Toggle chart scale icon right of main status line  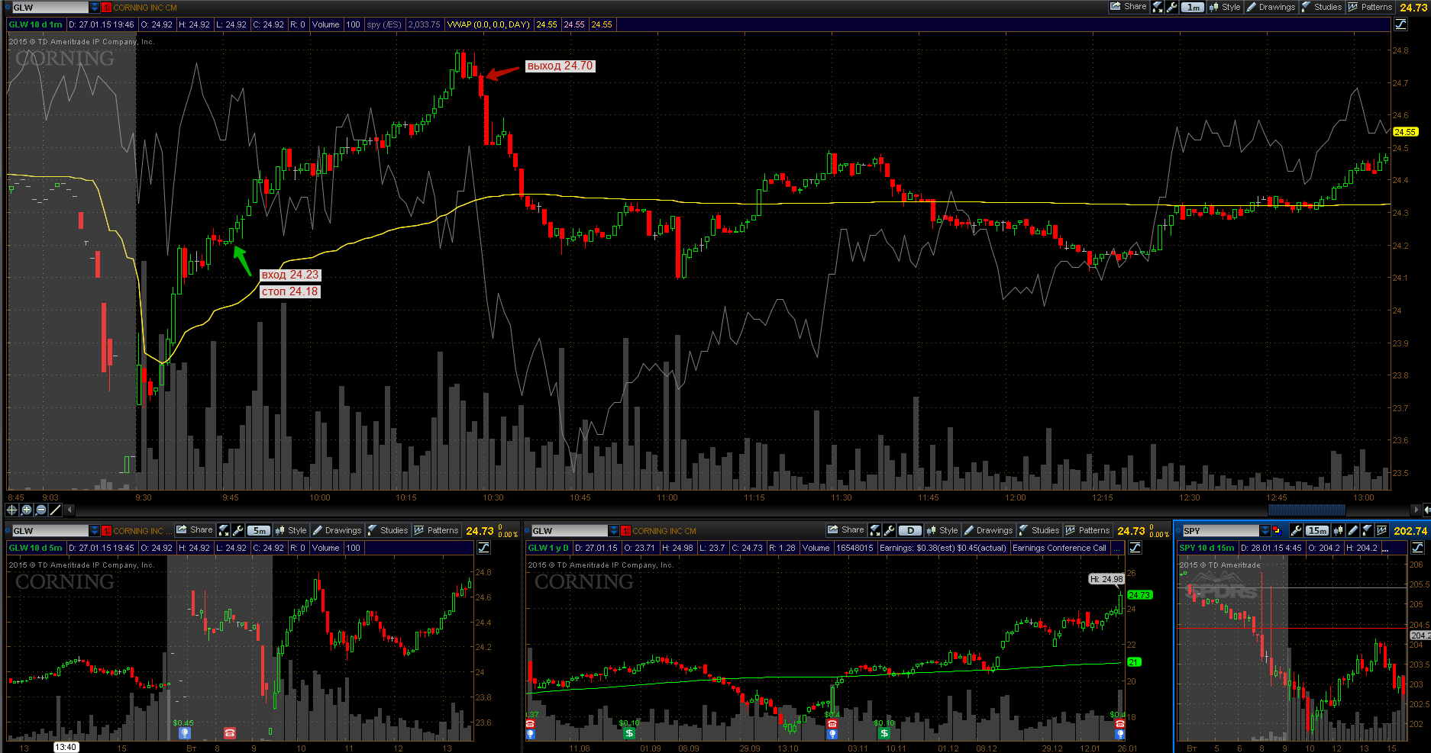click(1401, 24)
